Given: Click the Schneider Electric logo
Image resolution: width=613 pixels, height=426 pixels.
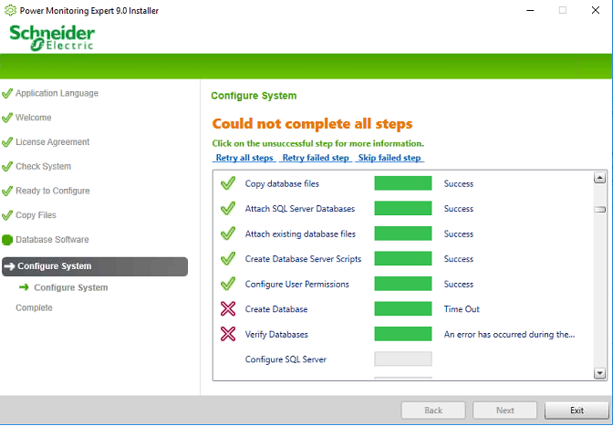Looking at the screenshot, I should point(52,38).
